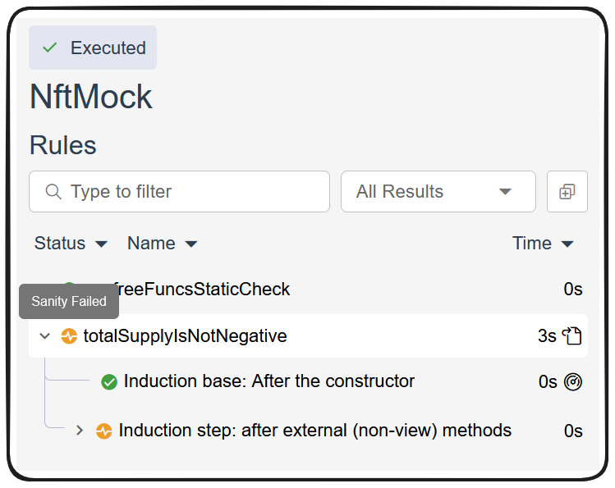615x488 pixels.
Task: Sort rules by Time column
Action: (x=542, y=244)
